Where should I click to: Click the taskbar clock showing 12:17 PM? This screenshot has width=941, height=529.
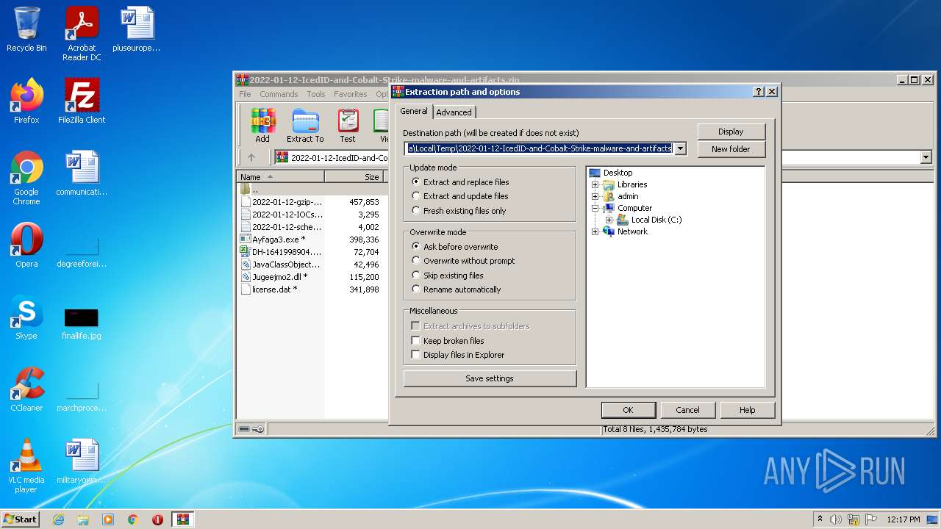click(x=904, y=519)
